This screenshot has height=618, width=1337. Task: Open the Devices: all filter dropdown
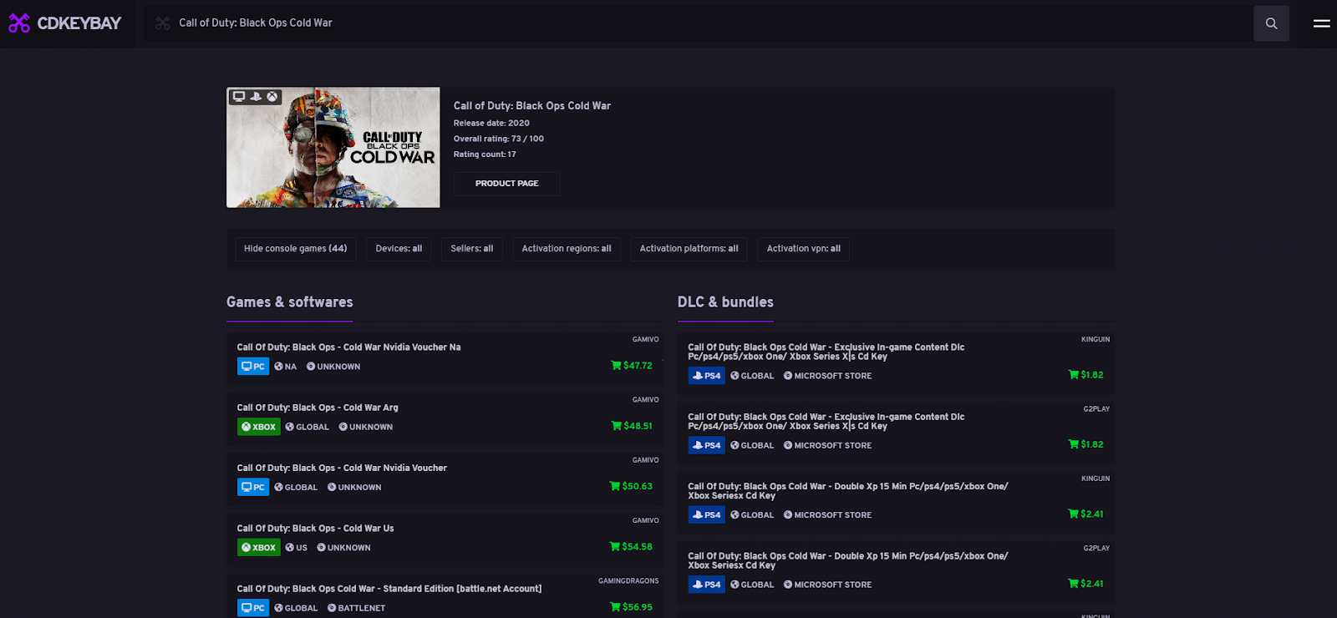click(399, 249)
